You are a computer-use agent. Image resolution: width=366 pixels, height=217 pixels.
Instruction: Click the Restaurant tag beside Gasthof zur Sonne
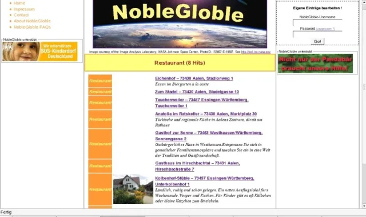tap(100, 144)
